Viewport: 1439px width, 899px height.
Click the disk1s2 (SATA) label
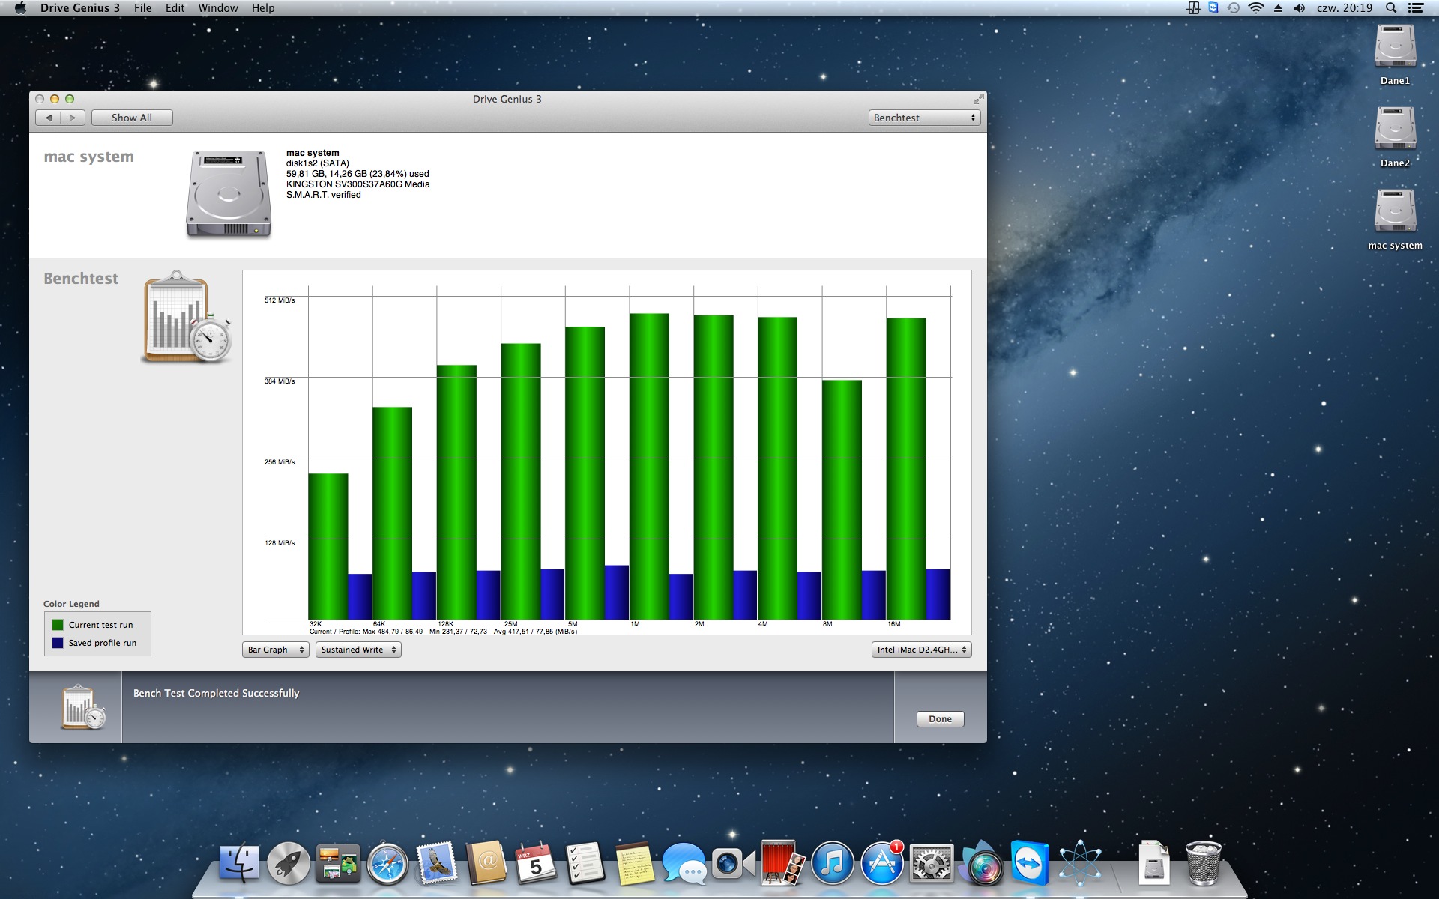(317, 163)
